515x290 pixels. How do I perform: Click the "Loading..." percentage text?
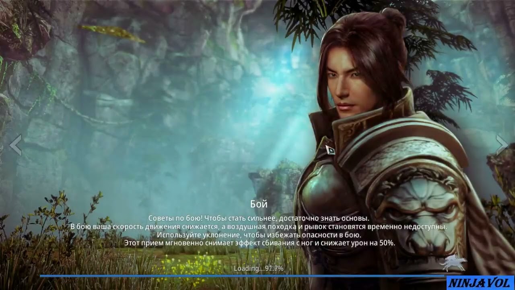coord(259,268)
